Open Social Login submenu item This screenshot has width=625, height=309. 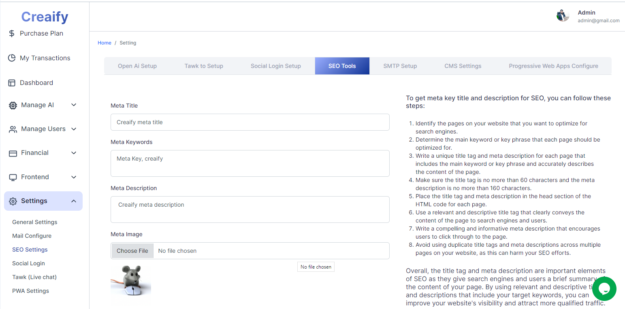pyautogui.click(x=28, y=263)
